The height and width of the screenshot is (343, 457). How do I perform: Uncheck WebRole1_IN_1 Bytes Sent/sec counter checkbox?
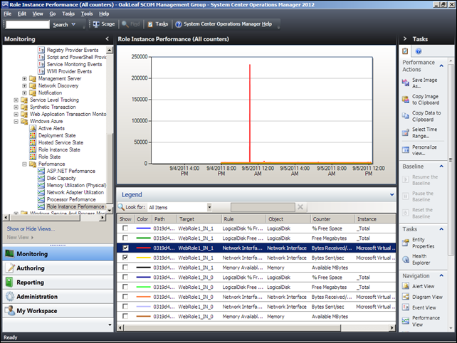pyautogui.click(x=125, y=258)
